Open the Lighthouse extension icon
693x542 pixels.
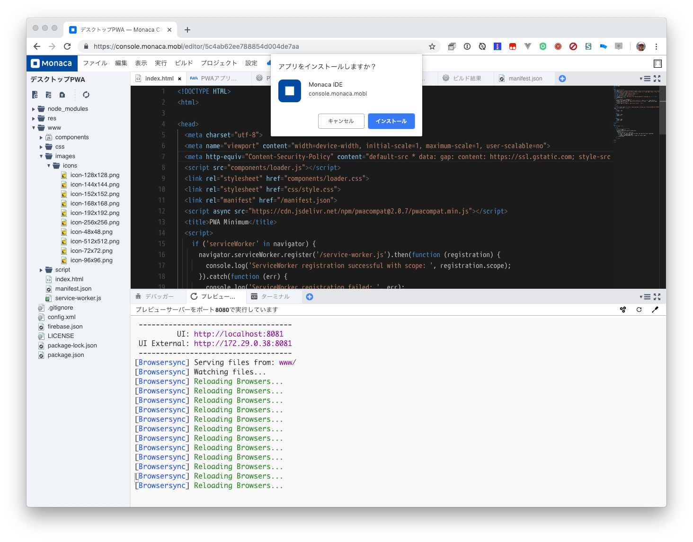498,46
